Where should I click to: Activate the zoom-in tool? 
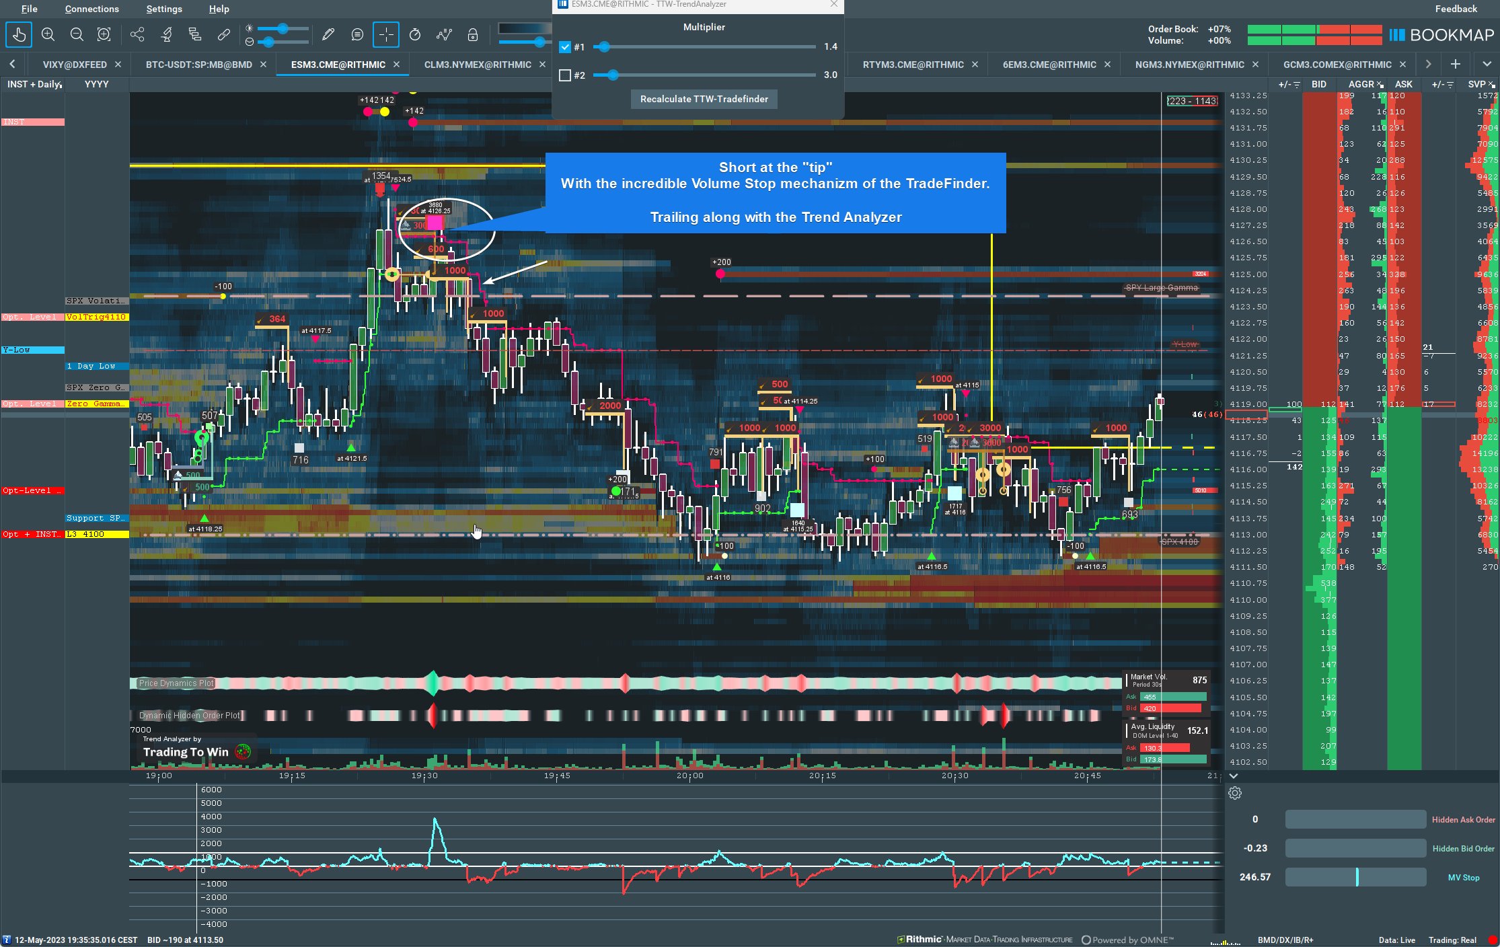pyautogui.click(x=47, y=34)
